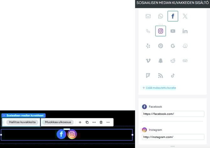Click the Facebook URL input field
The width and height of the screenshot is (210, 148).
coord(173,114)
